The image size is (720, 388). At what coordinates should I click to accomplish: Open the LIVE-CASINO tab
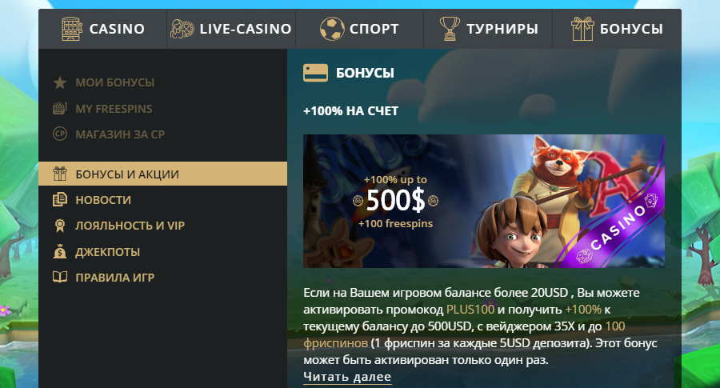pyautogui.click(x=231, y=29)
